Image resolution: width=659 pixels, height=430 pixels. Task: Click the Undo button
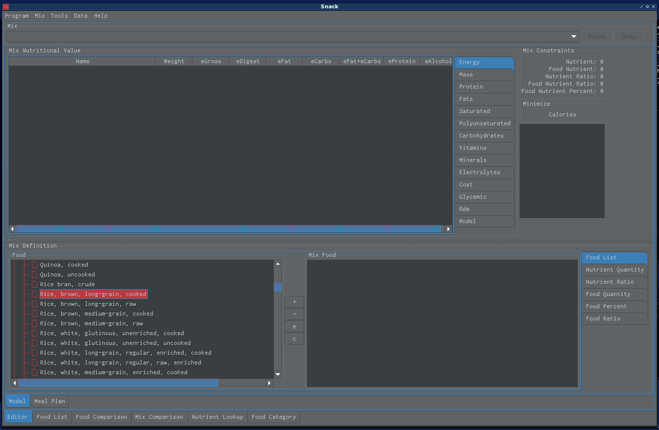point(629,37)
